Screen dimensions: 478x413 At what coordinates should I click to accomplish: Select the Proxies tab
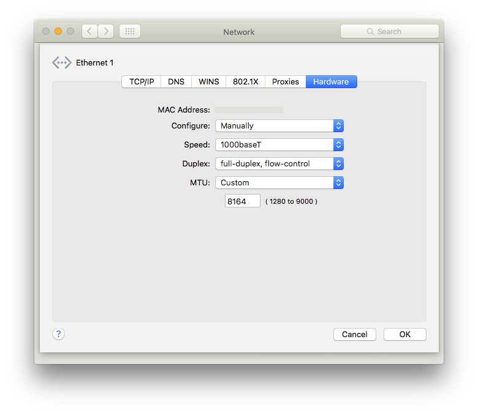(x=286, y=82)
